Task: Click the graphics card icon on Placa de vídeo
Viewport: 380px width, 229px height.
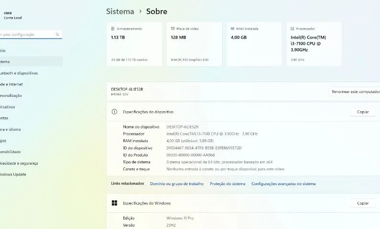Action: click(x=173, y=29)
